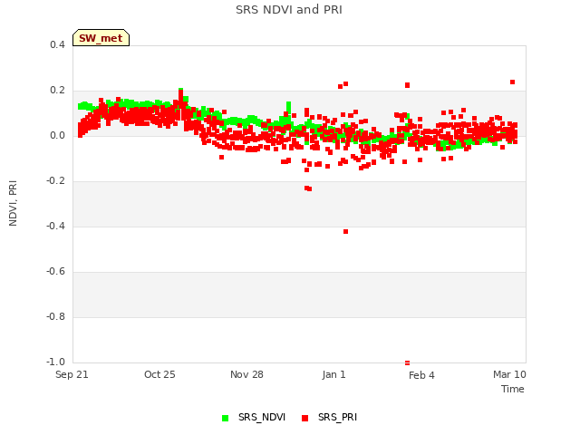Image resolution: width=580 pixels, height=435 pixels.
Task: Click the 0.2 y-axis tick label
Action: coord(57,91)
